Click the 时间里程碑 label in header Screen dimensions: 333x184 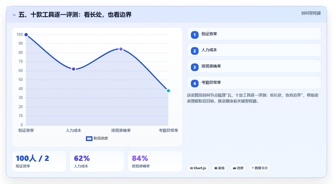(311, 13)
